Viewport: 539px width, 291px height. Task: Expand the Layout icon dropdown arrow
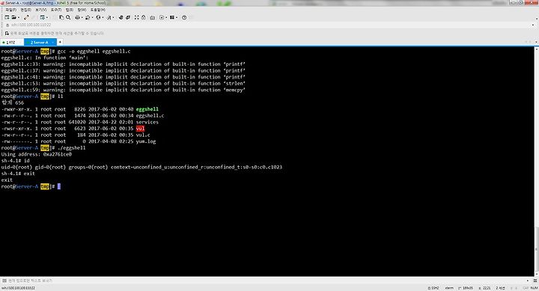pyautogui.click(x=177, y=17)
